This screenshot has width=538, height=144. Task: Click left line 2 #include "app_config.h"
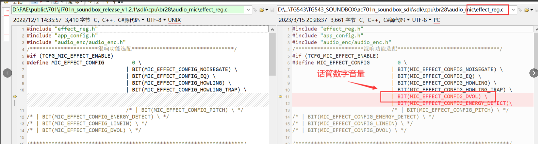click(62, 36)
